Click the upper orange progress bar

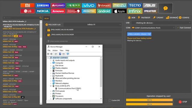click(149, 100)
